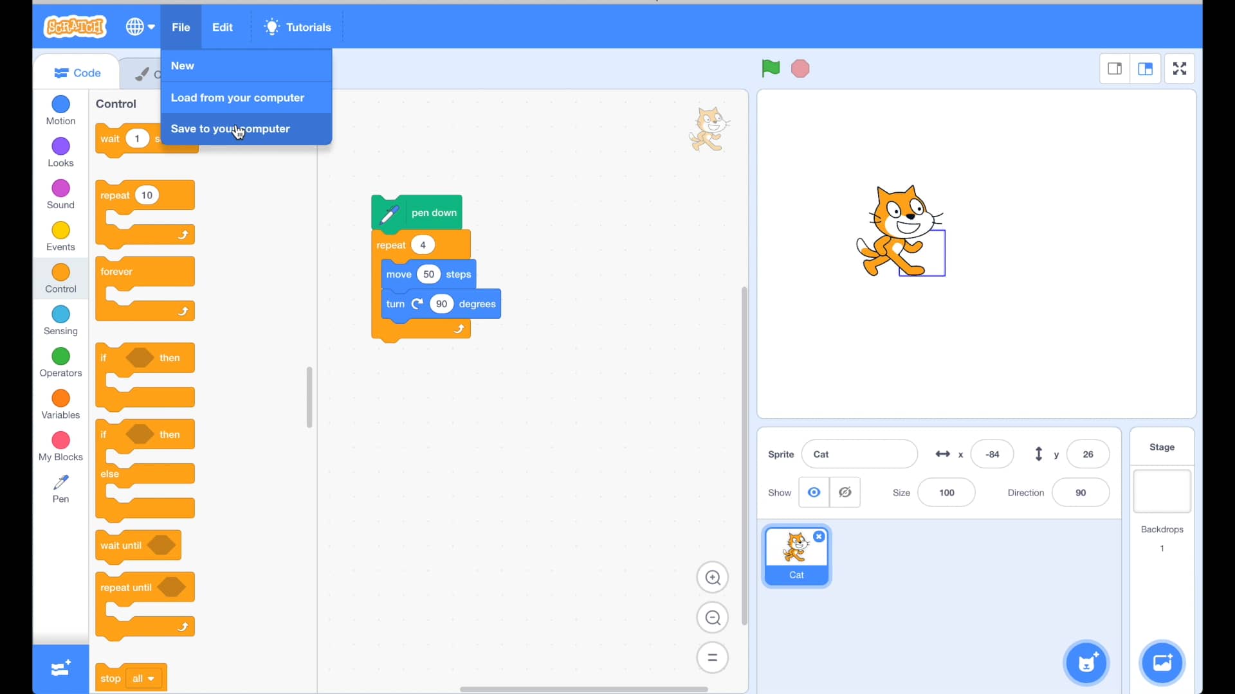
Task: Toggle sprite visibility eye icon
Action: [x=814, y=492]
